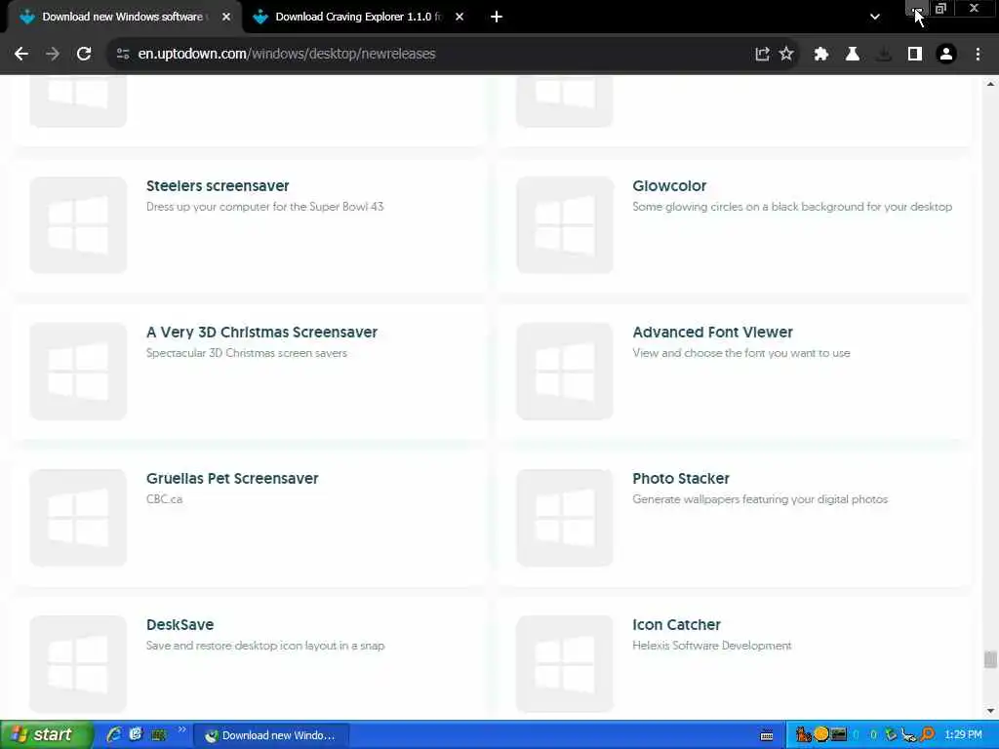Open the Chrome three-dot menu
The height and width of the screenshot is (749, 999).
pyautogui.click(x=978, y=55)
